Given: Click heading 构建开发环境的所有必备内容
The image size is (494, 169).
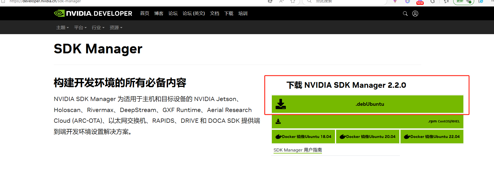Looking at the screenshot, I should tap(120, 83).
